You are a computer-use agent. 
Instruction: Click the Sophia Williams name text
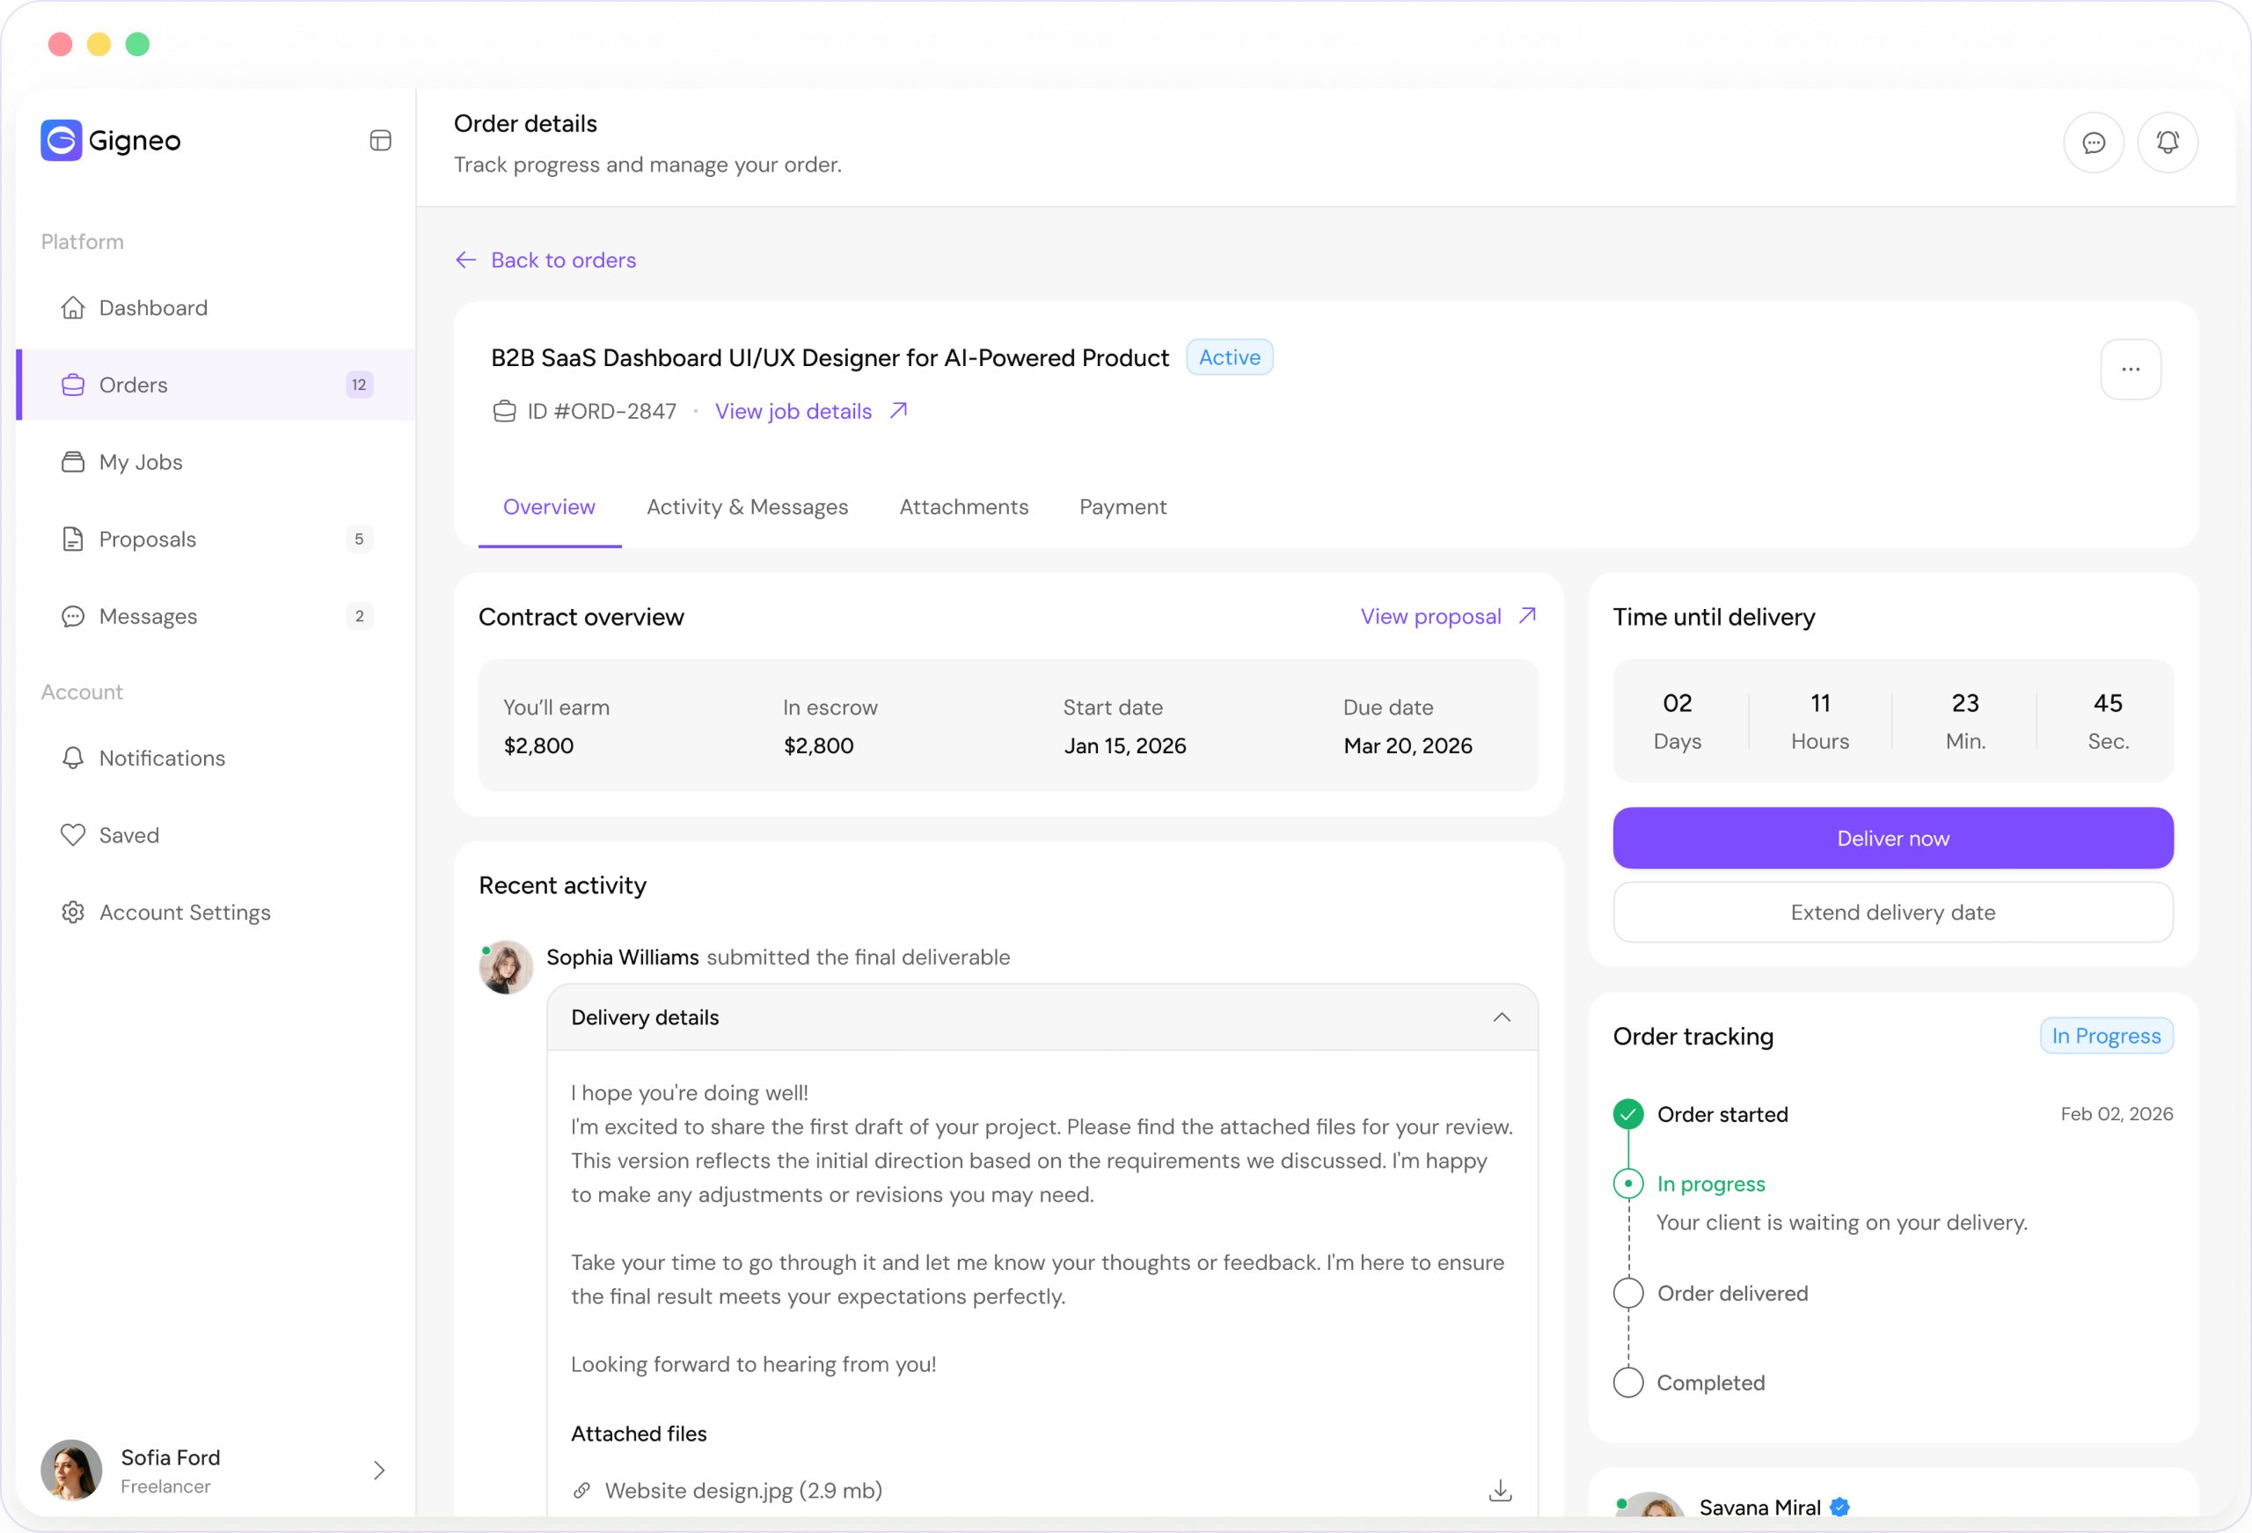tap(622, 957)
